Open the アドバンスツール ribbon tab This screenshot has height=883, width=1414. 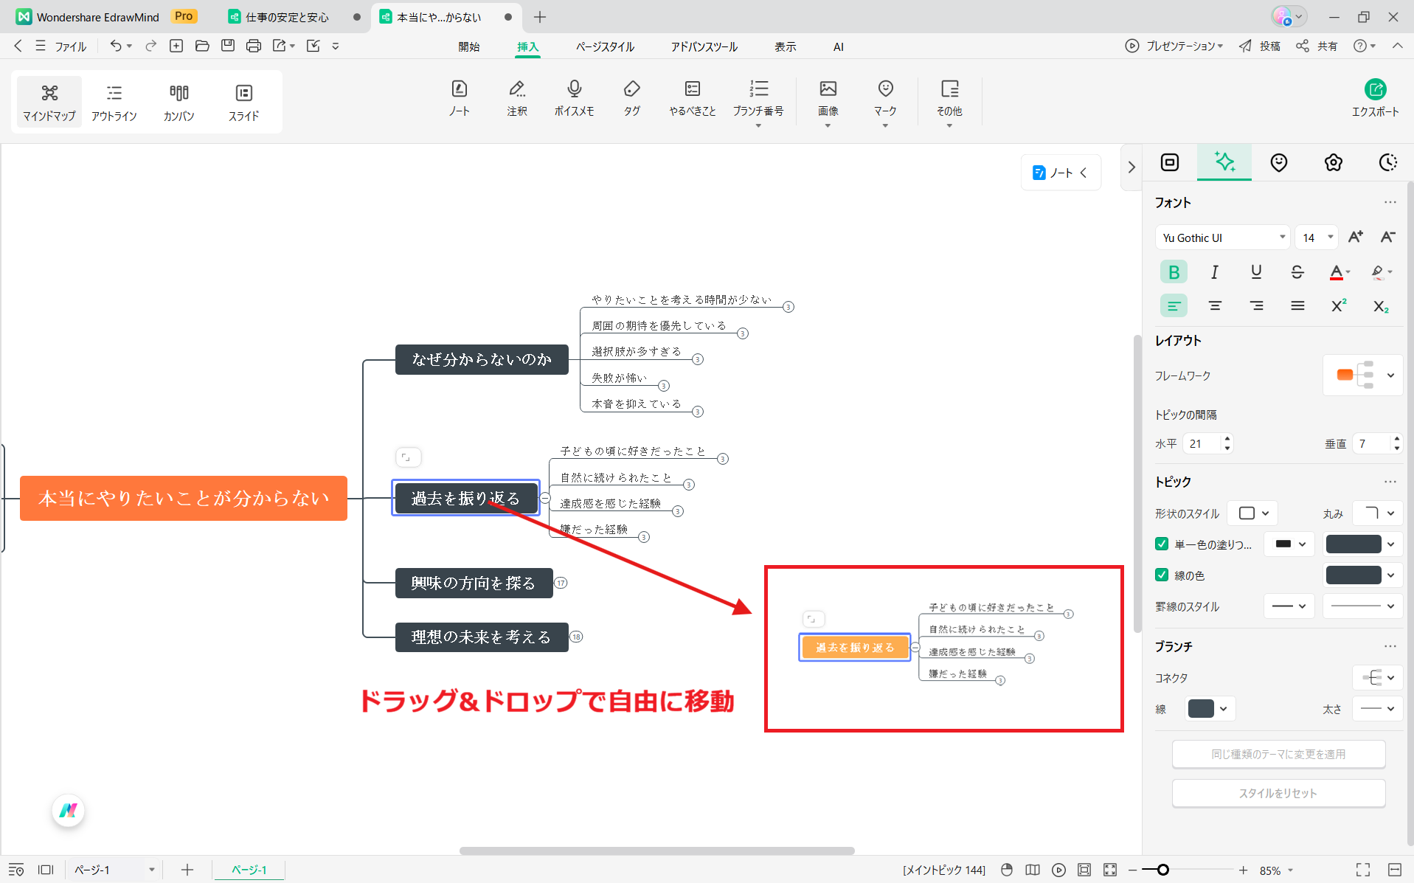[704, 46]
